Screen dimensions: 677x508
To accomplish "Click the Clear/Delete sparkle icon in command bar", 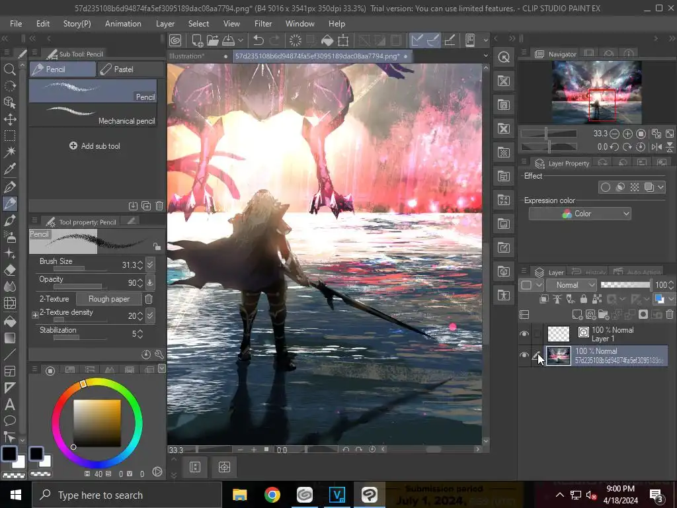I will pyautogui.click(x=296, y=40).
